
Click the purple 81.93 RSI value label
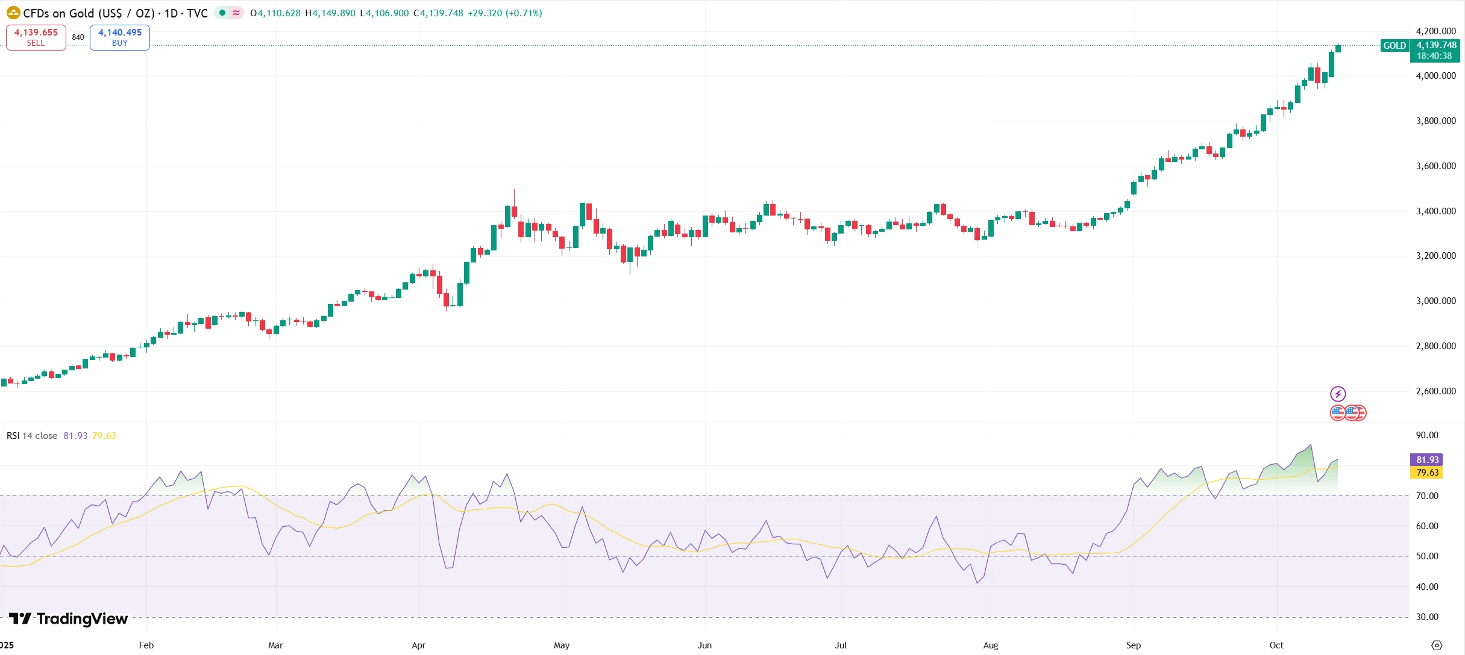click(1427, 460)
